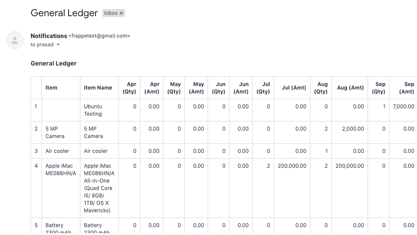Click the Ubuntu Testing item name cell
Screen dimensions: 417x235
pos(93,110)
